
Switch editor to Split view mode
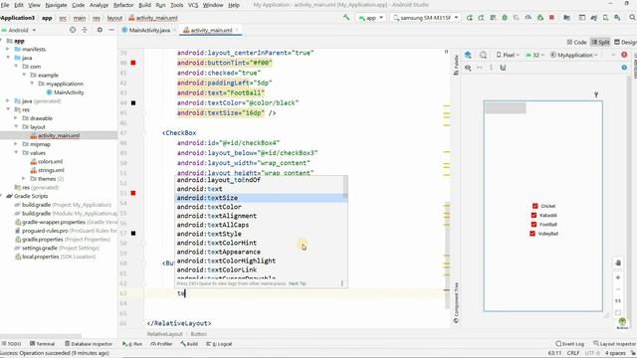601,42
